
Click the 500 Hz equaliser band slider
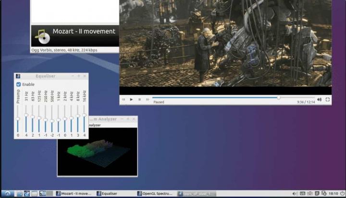pyautogui.click(x=52, y=120)
